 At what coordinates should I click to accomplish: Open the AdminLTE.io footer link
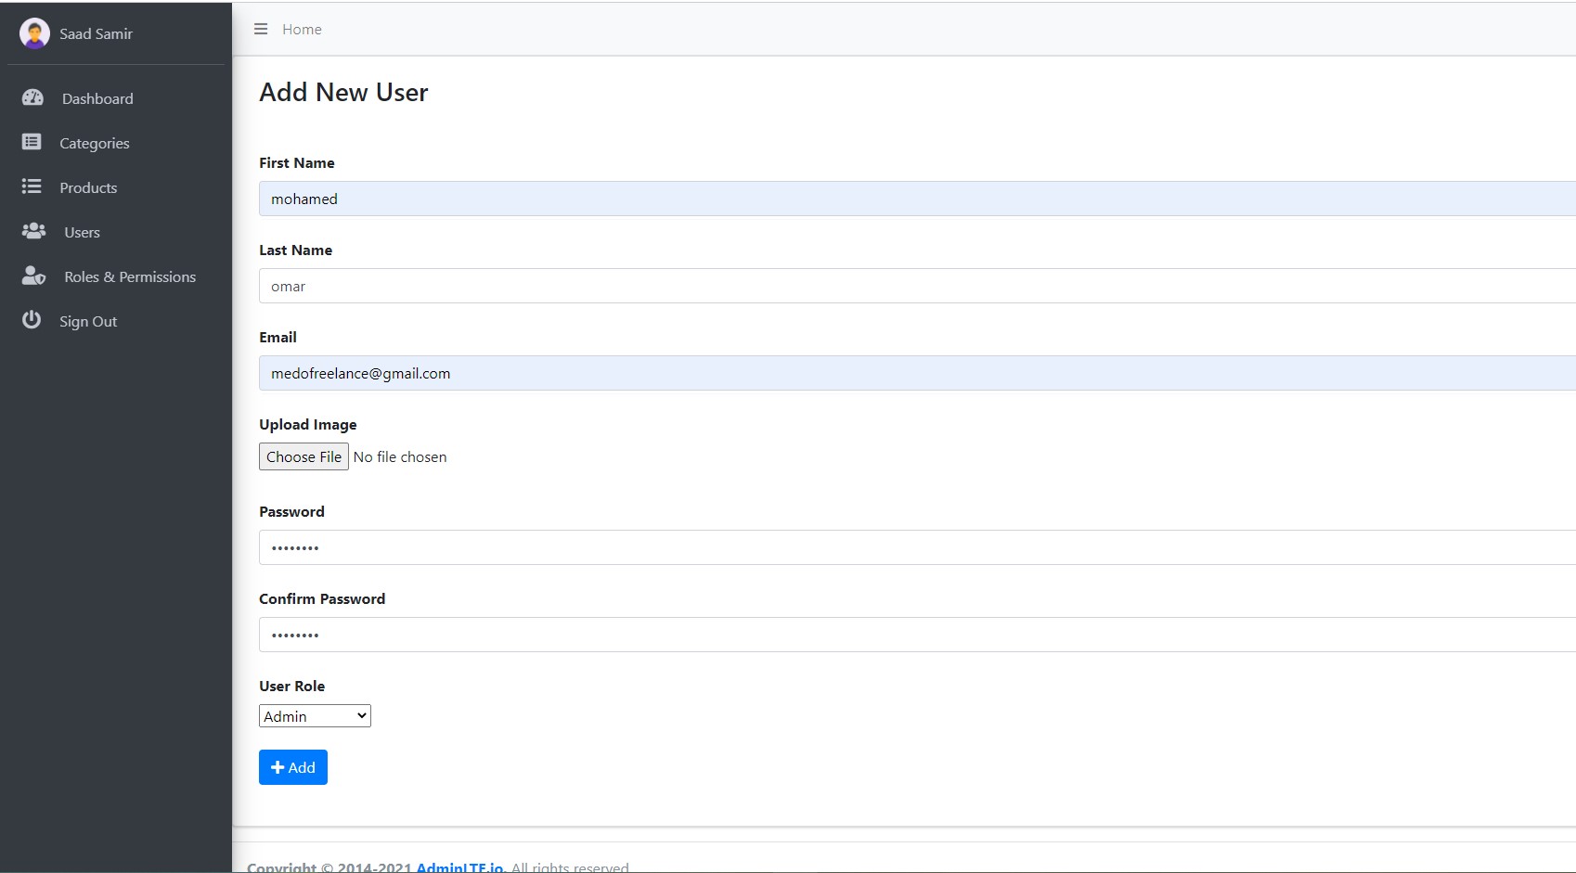[x=459, y=866]
